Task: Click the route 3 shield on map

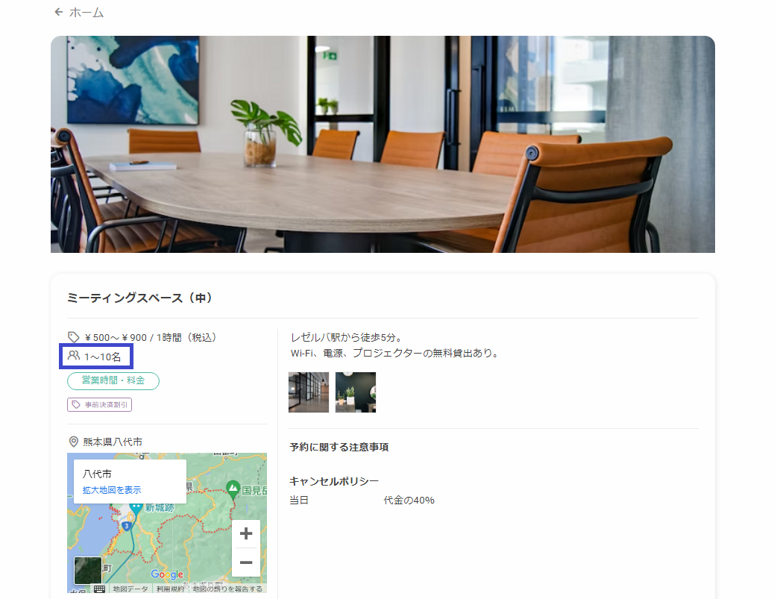Action: [x=127, y=526]
